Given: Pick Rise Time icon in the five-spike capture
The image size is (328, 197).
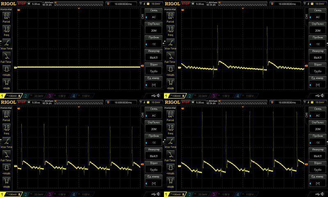Looking at the screenshot, I should coord(171,141).
